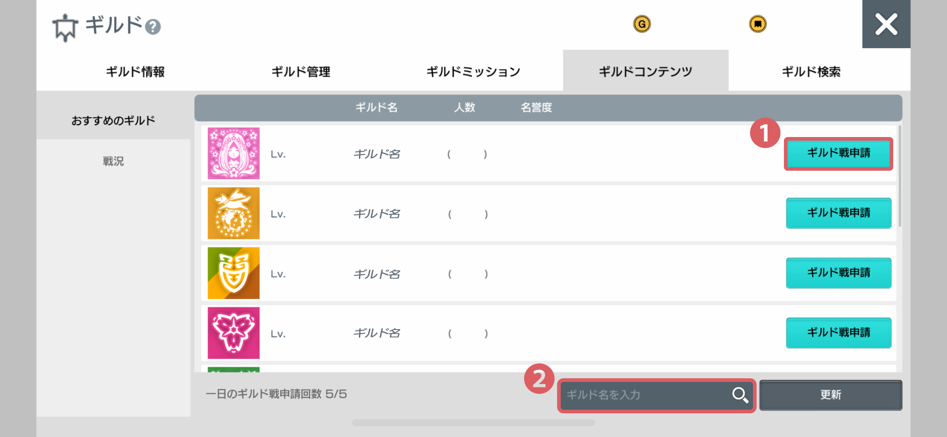
Task: Click the guild banner icon beside the title
Action: [65, 28]
